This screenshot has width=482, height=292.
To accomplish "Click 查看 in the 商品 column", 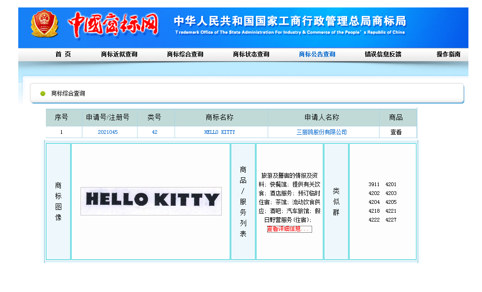I will (x=396, y=132).
